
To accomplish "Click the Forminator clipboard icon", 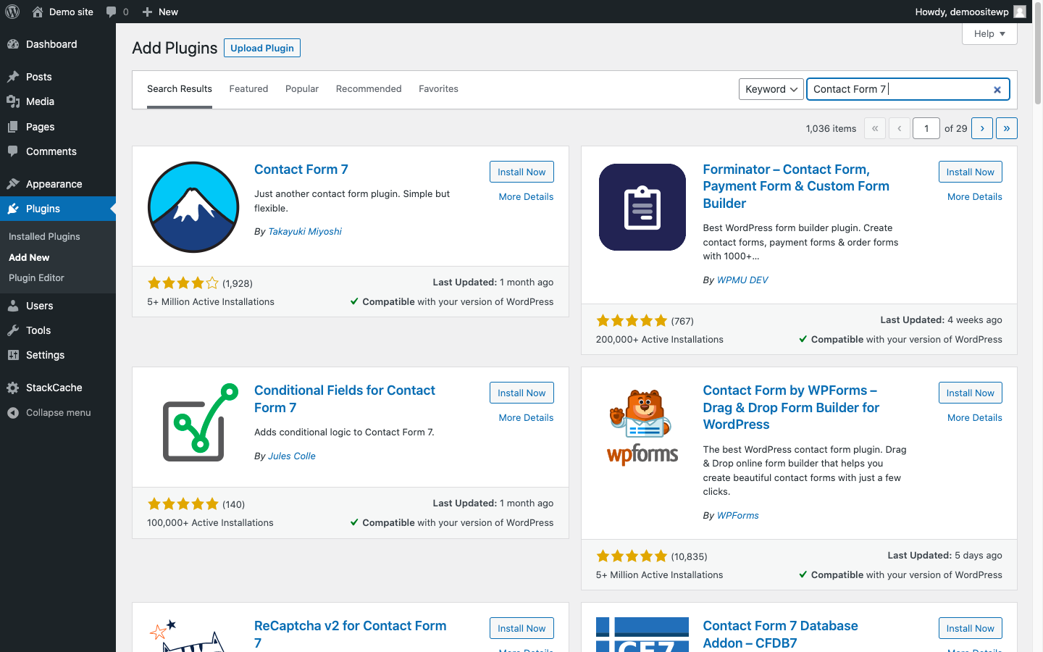I will pyautogui.click(x=642, y=207).
